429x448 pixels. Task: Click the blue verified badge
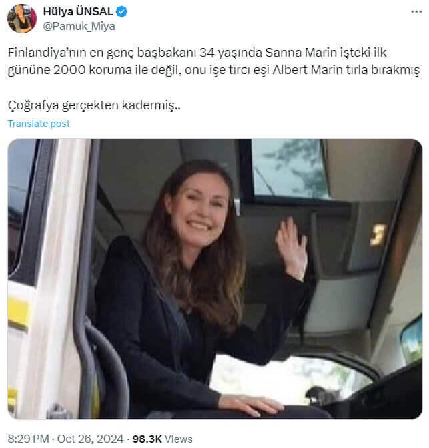click(122, 12)
